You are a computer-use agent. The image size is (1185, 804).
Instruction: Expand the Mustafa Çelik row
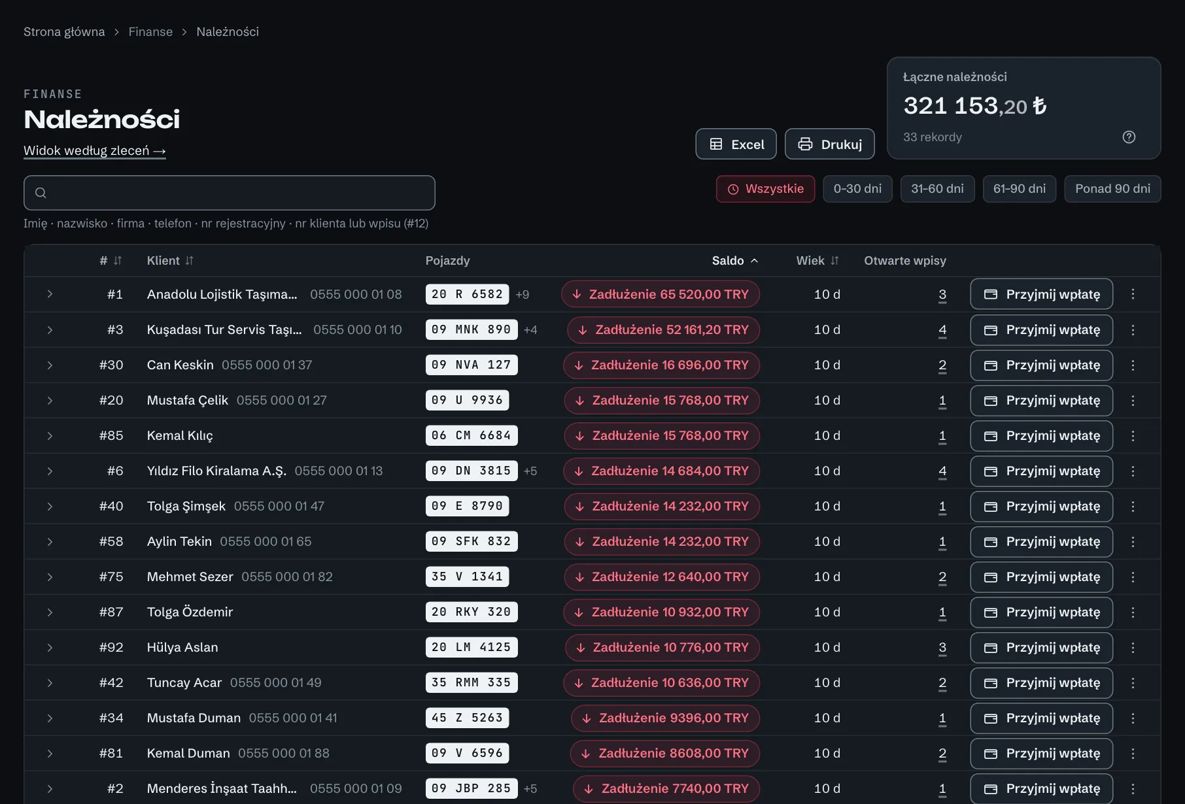click(x=50, y=400)
